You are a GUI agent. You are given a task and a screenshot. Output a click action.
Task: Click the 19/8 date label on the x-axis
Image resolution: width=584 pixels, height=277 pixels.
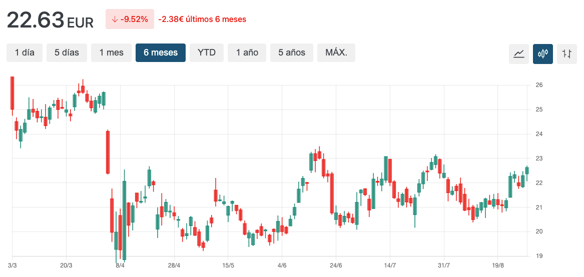498,265
